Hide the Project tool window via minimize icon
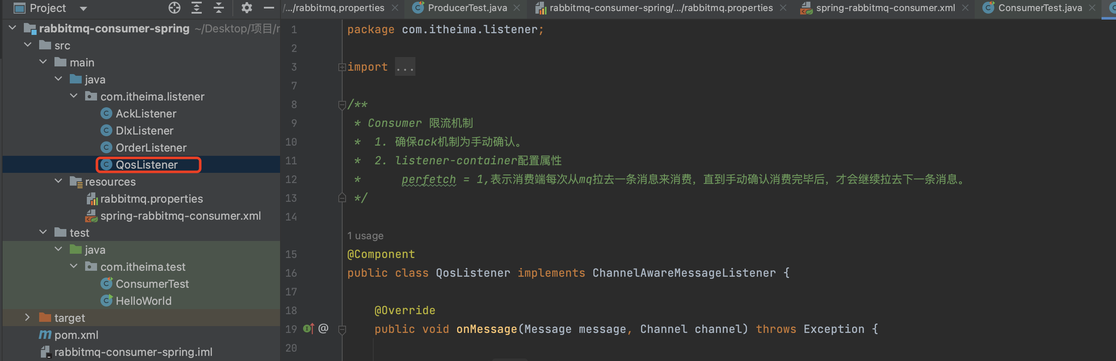 269,8
